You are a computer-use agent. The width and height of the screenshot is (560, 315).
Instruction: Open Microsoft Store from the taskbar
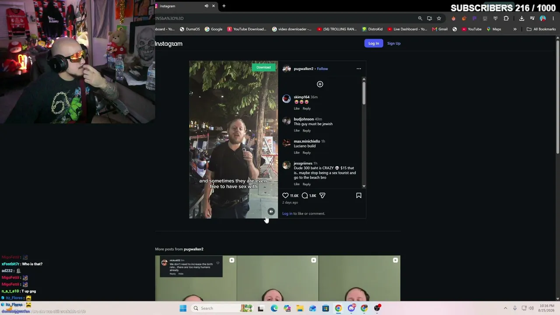tap(325, 308)
